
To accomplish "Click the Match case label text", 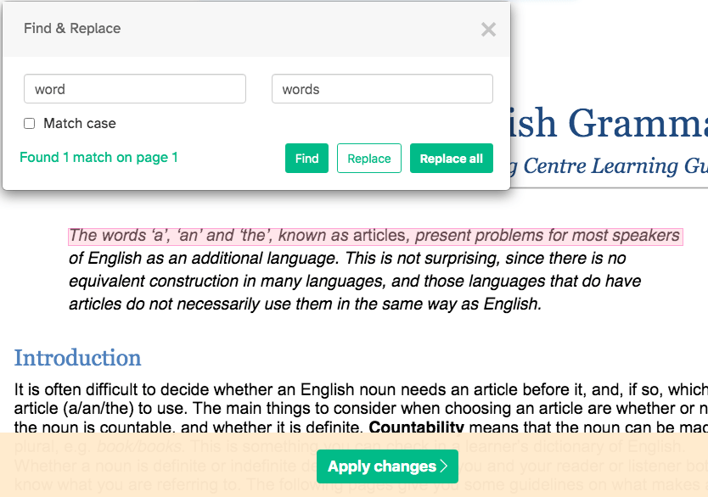I will [79, 124].
